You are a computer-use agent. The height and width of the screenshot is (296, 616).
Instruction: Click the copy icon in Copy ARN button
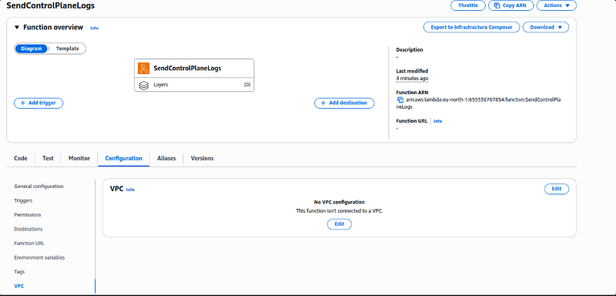497,5
